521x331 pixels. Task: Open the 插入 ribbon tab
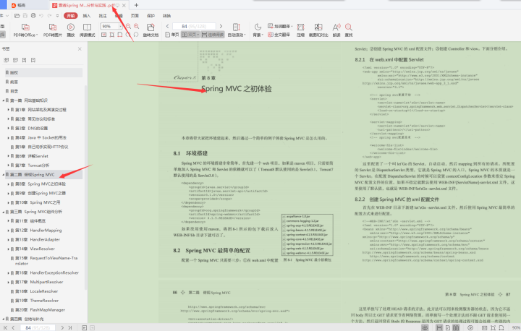click(87, 16)
